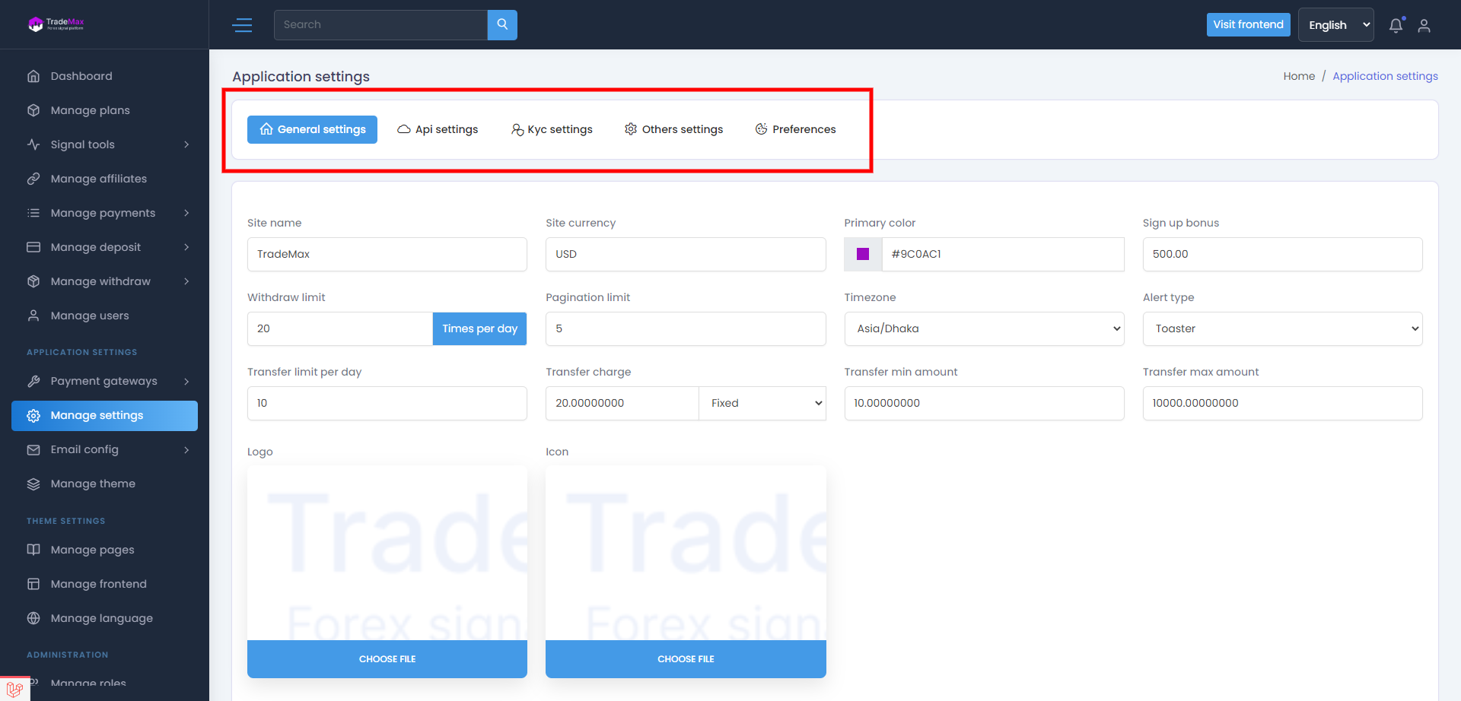Click the hamburger menu toggle icon
Viewport: 1461px width, 701px height.
[x=242, y=25]
